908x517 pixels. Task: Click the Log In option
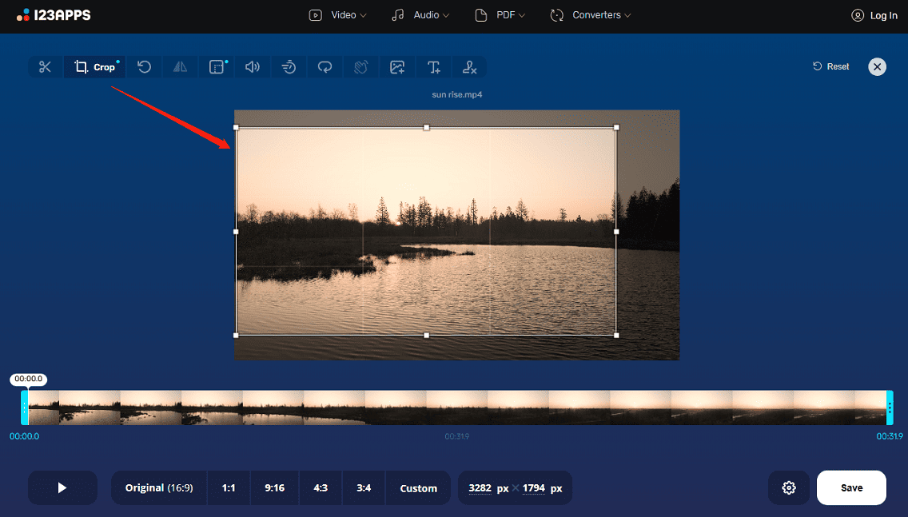click(x=874, y=14)
